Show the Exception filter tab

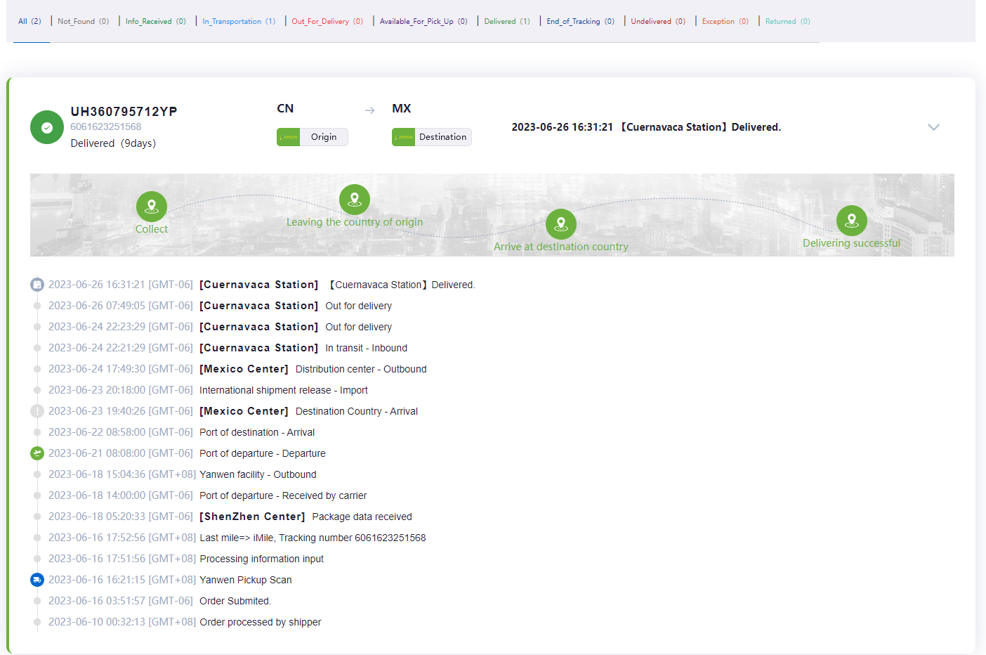point(725,21)
